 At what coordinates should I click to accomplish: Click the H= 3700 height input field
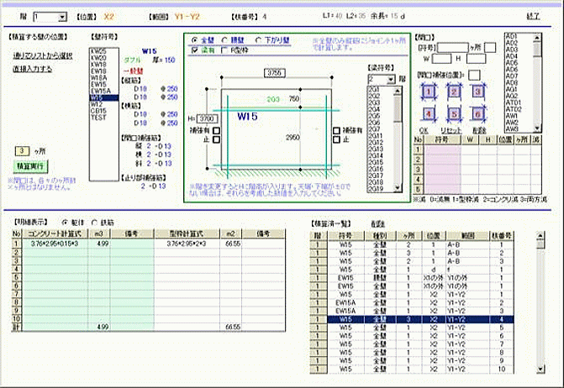click(208, 118)
